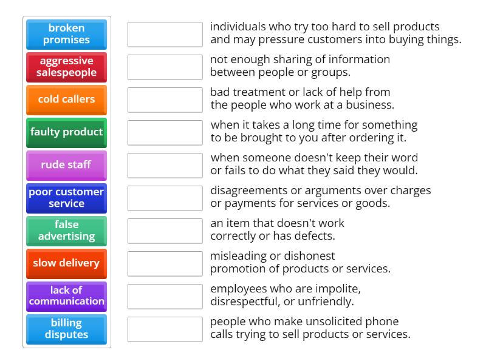Image resolution: width=486 pixels, height=364 pixels.
Task: Select the 'aggressive salespeople' tile
Action: pyautogui.click(x=66, y=67)
